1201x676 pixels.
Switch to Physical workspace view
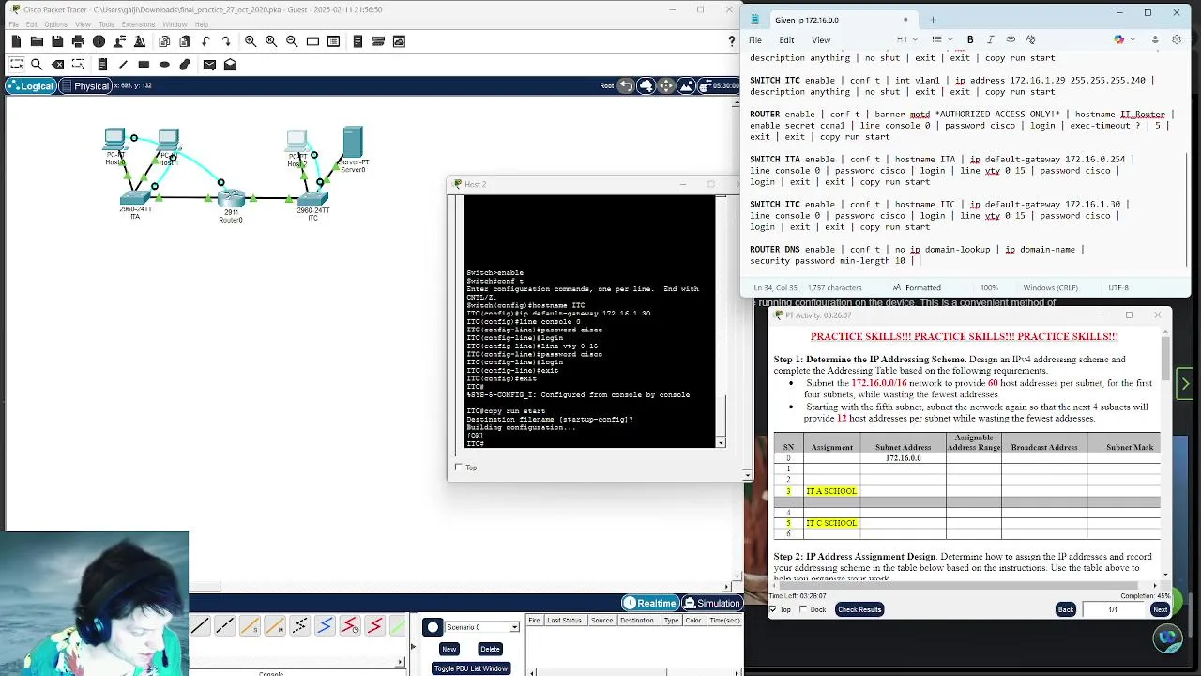click(84, 85)
